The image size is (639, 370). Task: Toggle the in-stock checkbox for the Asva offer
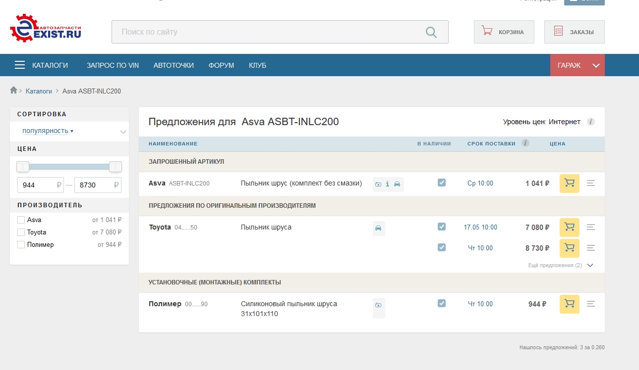click(442, 183)
